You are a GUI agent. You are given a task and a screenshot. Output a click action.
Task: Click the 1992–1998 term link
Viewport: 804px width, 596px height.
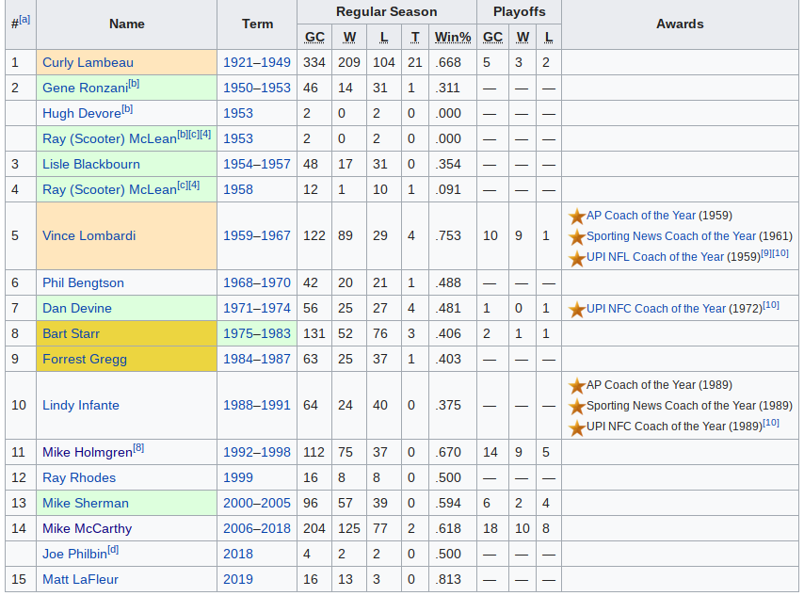(x=257, y=452)
